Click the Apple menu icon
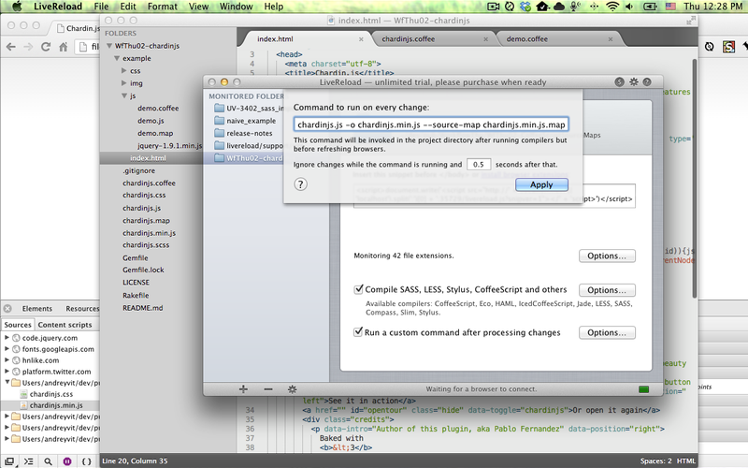748x468 pixels. point(17,7)
